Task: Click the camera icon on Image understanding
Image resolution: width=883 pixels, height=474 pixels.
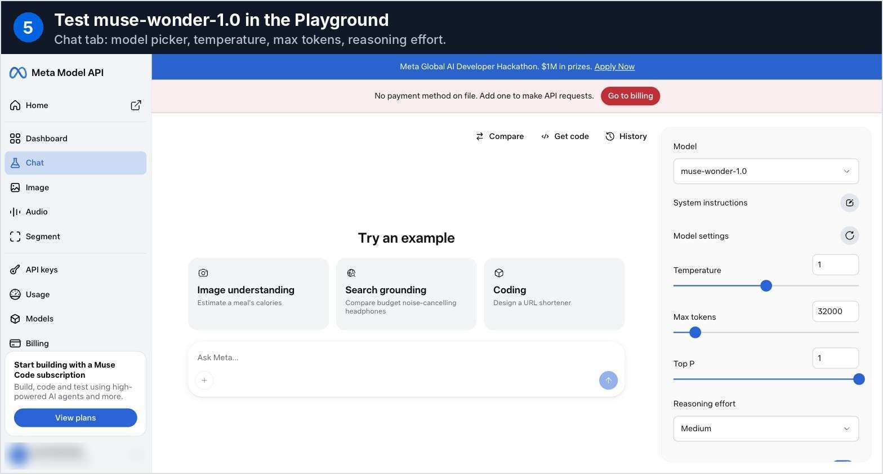Action: point(203,273)
